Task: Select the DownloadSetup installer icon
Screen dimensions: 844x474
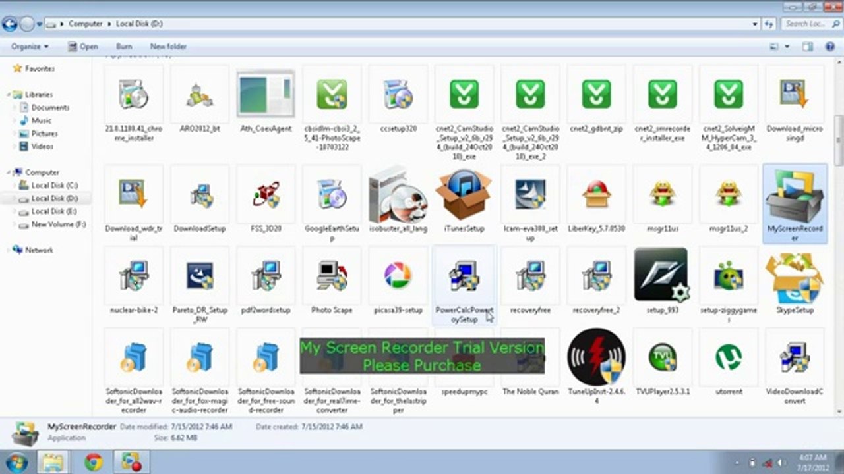Action: point(200,194)
